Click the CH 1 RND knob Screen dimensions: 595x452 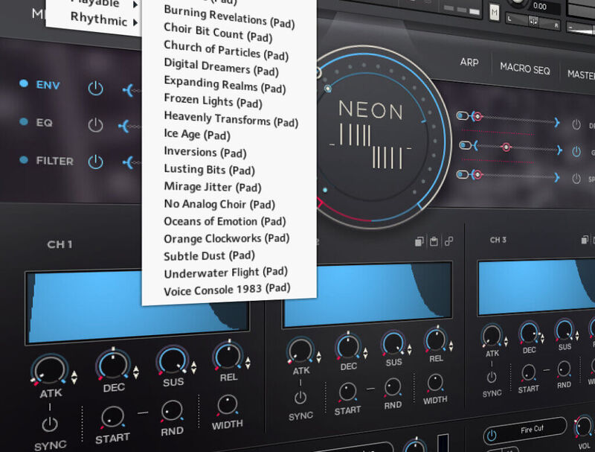pos(172,411)
